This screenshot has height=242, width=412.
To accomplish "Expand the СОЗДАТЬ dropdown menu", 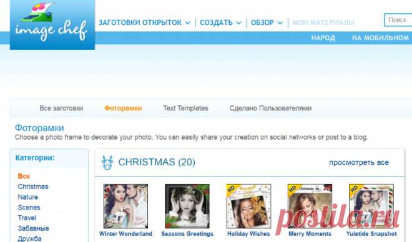I will 220,22.
